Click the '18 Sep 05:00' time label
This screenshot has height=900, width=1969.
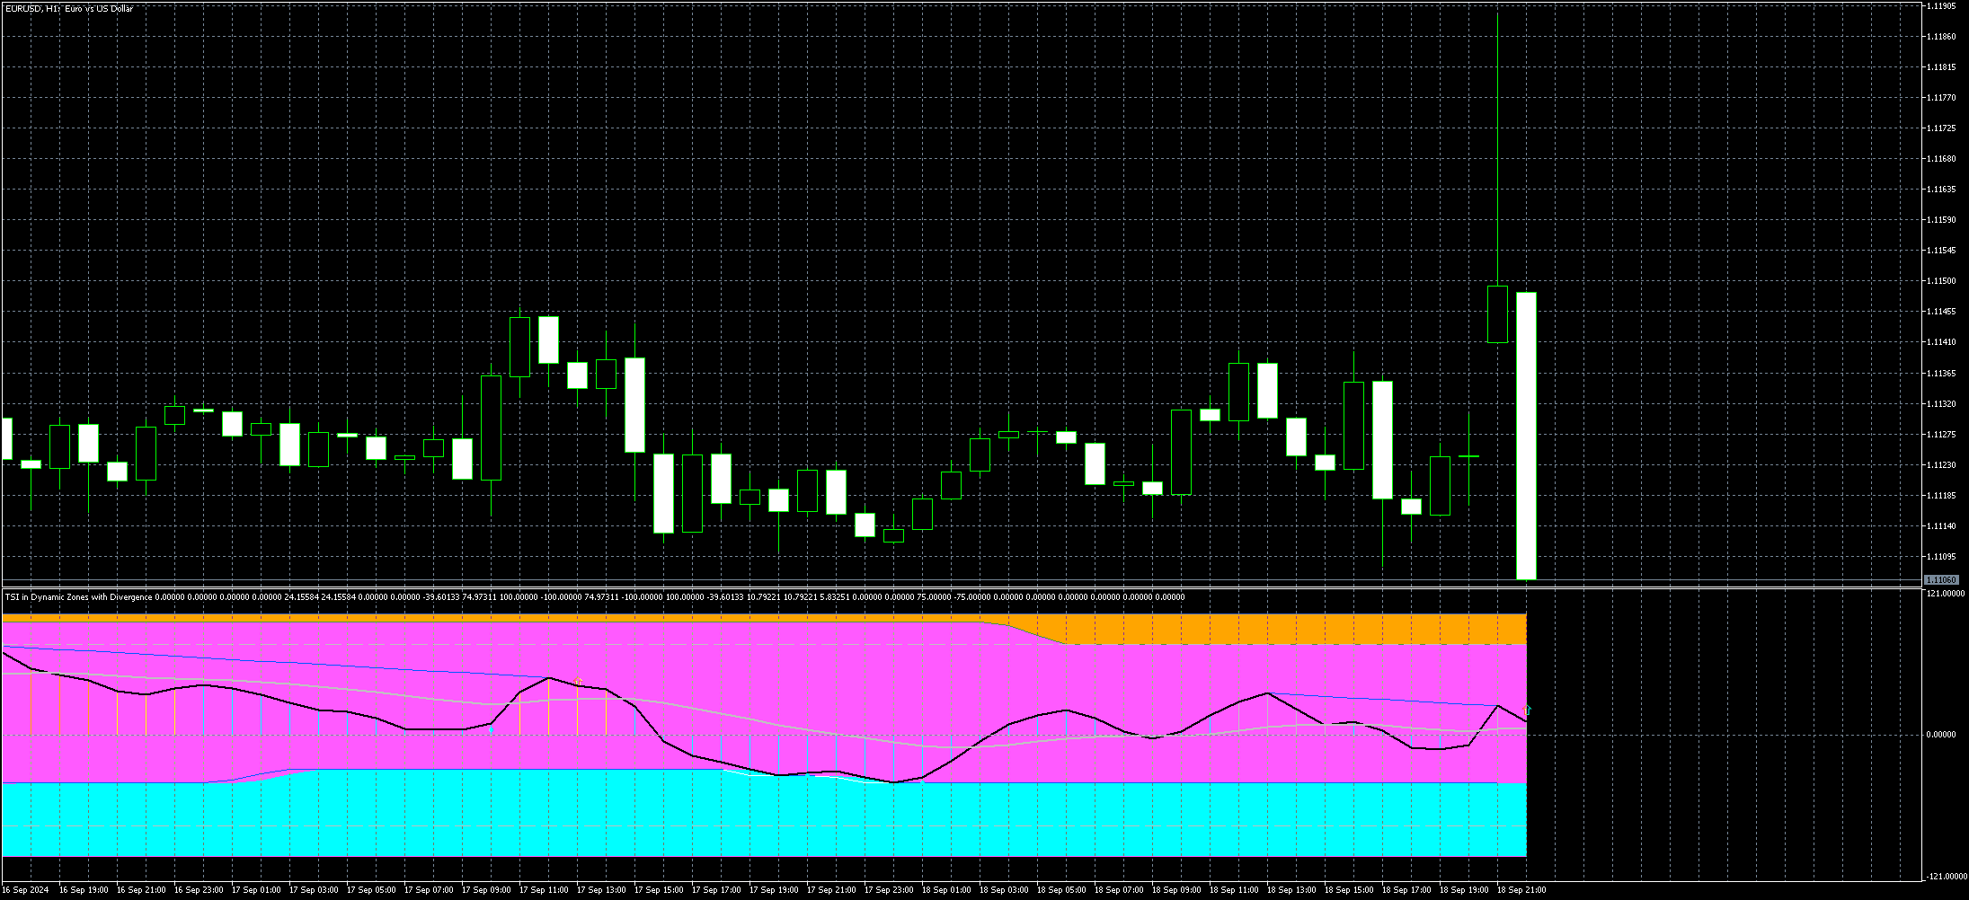(1061, 890)
